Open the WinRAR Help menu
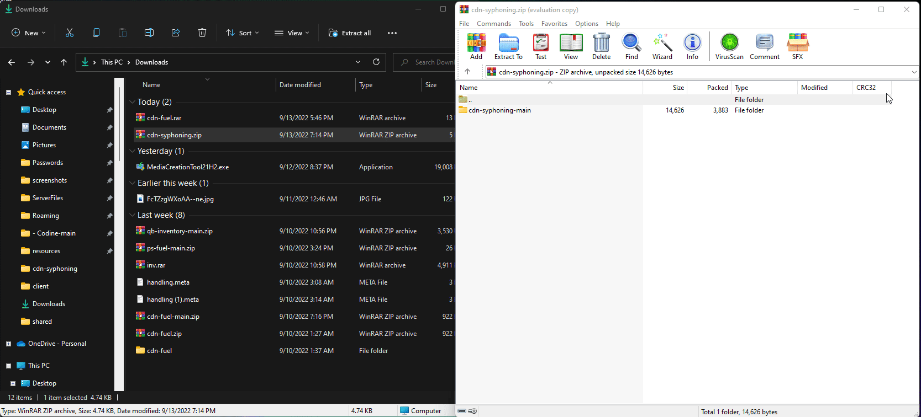Screen dimensions: 921x417 [613, 24]
